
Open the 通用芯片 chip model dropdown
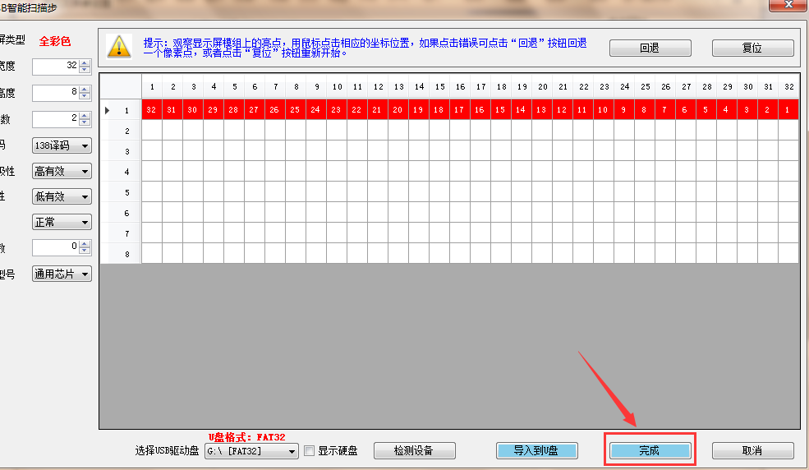tap(62, 274)
